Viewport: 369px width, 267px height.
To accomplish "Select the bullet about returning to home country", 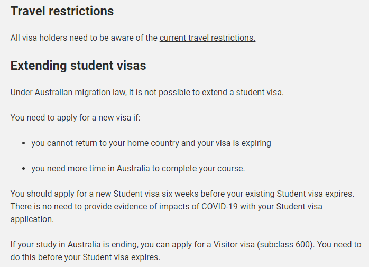I will tap(151, 143).
